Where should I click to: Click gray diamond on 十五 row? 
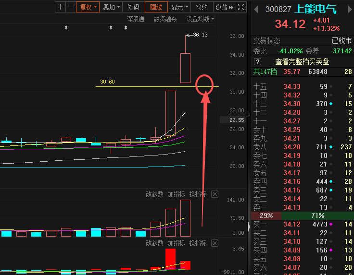[x=331, y=86]
